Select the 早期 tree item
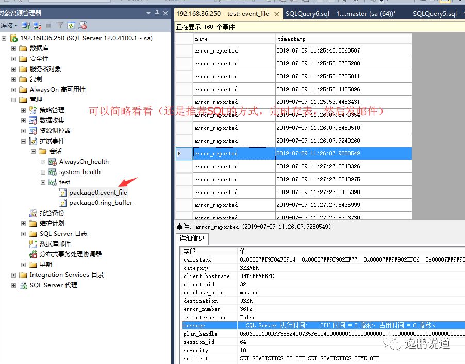Screen dimensions: 465x364 (x=46, y=265)
